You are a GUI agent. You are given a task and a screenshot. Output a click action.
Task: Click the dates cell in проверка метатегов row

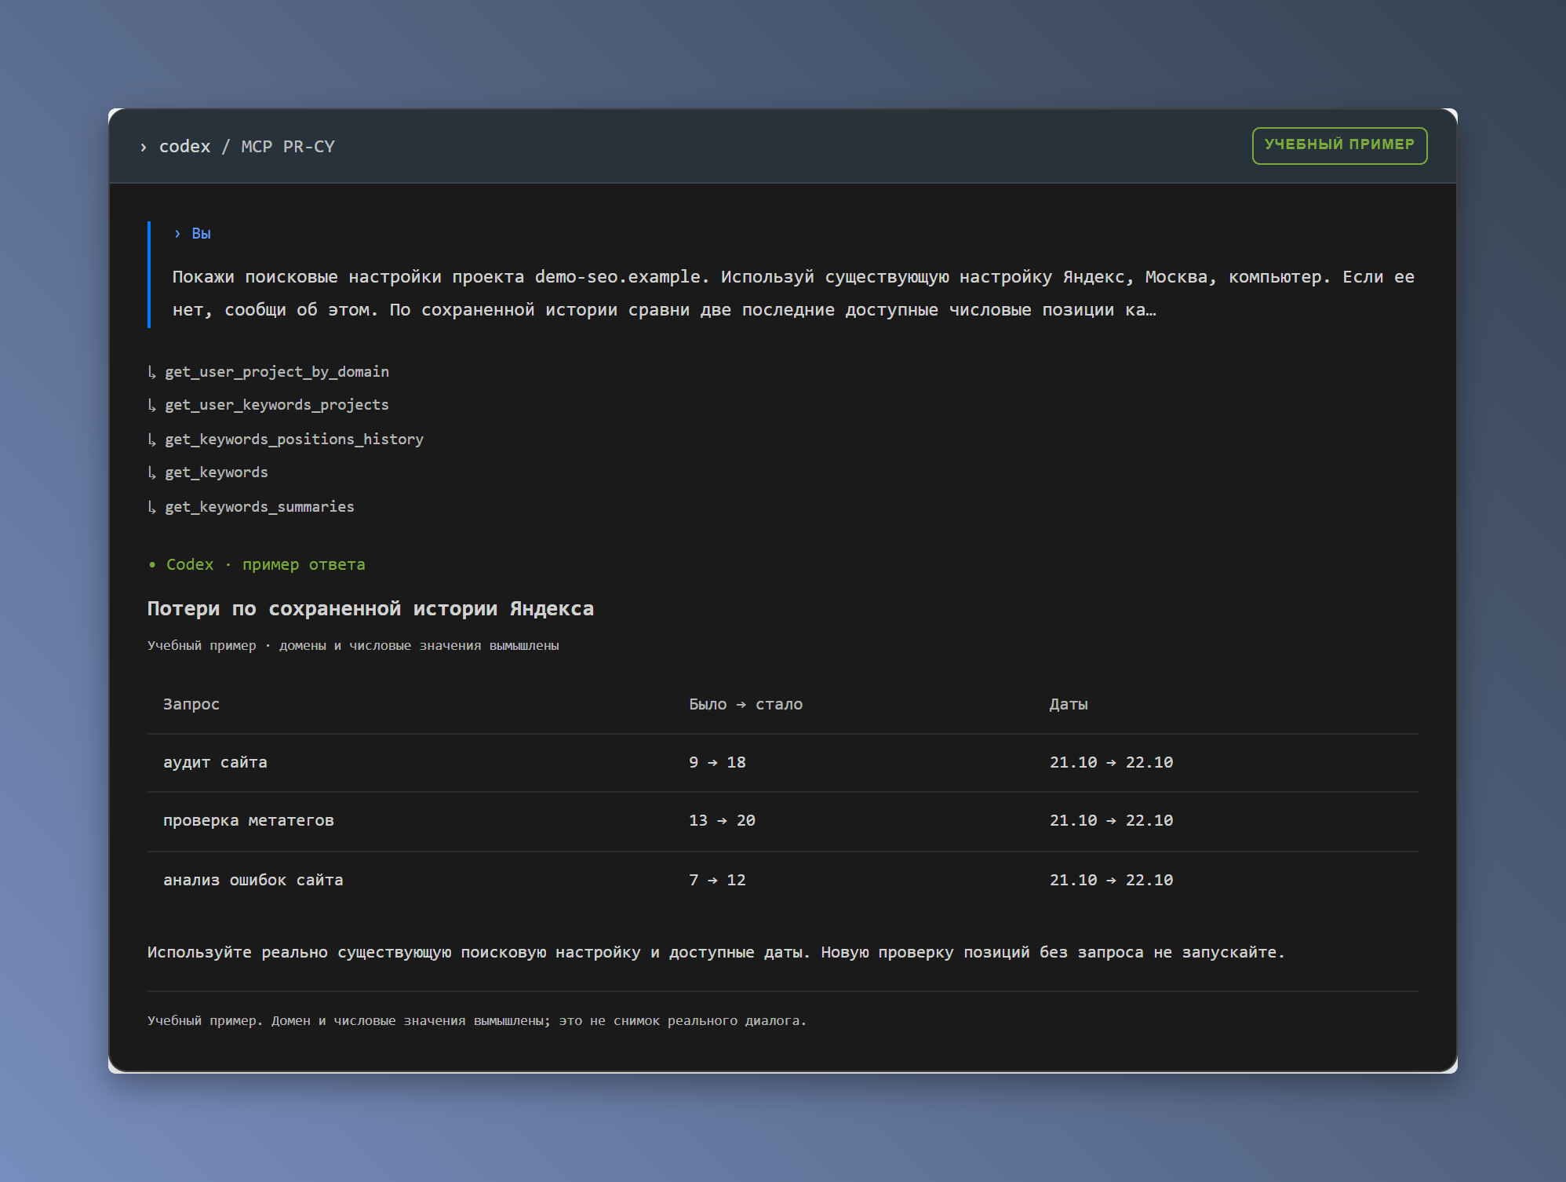click(1112, 821)
